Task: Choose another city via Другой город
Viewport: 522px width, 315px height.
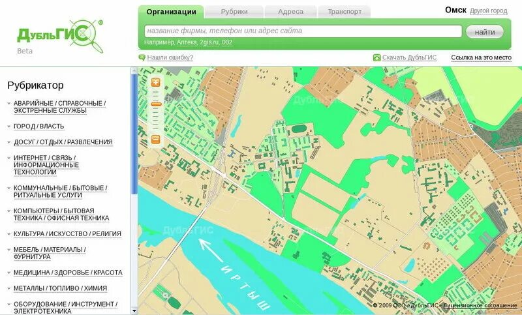Action: point(488,11)
